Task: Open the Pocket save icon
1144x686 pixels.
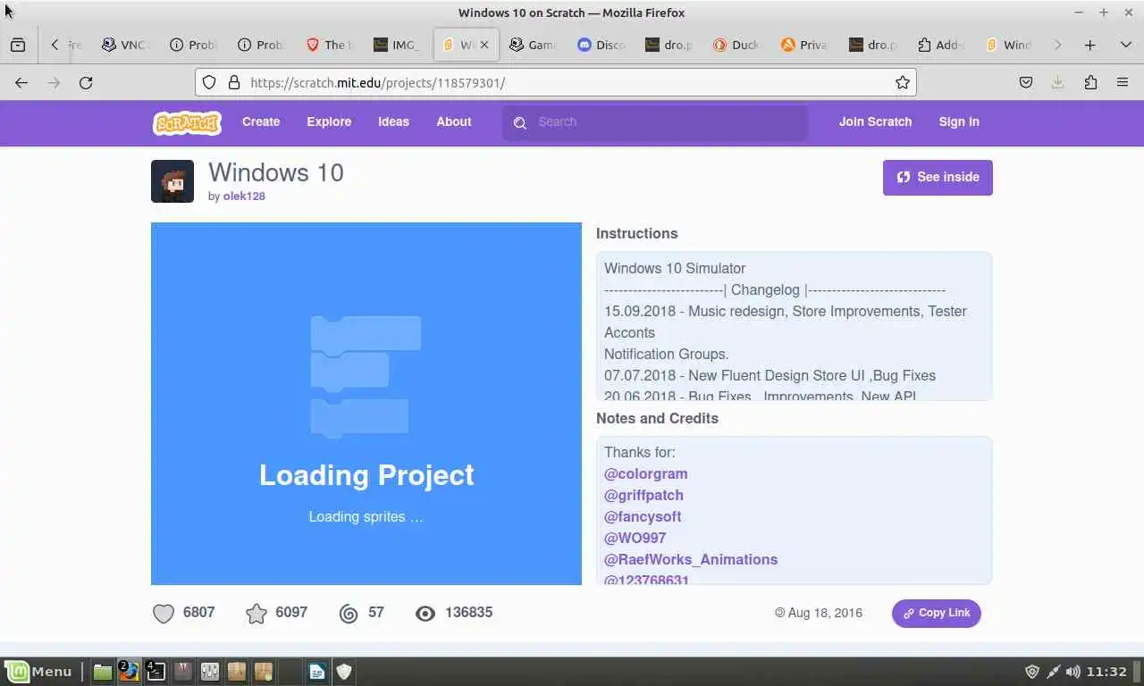Action: tap(1026, 82)
